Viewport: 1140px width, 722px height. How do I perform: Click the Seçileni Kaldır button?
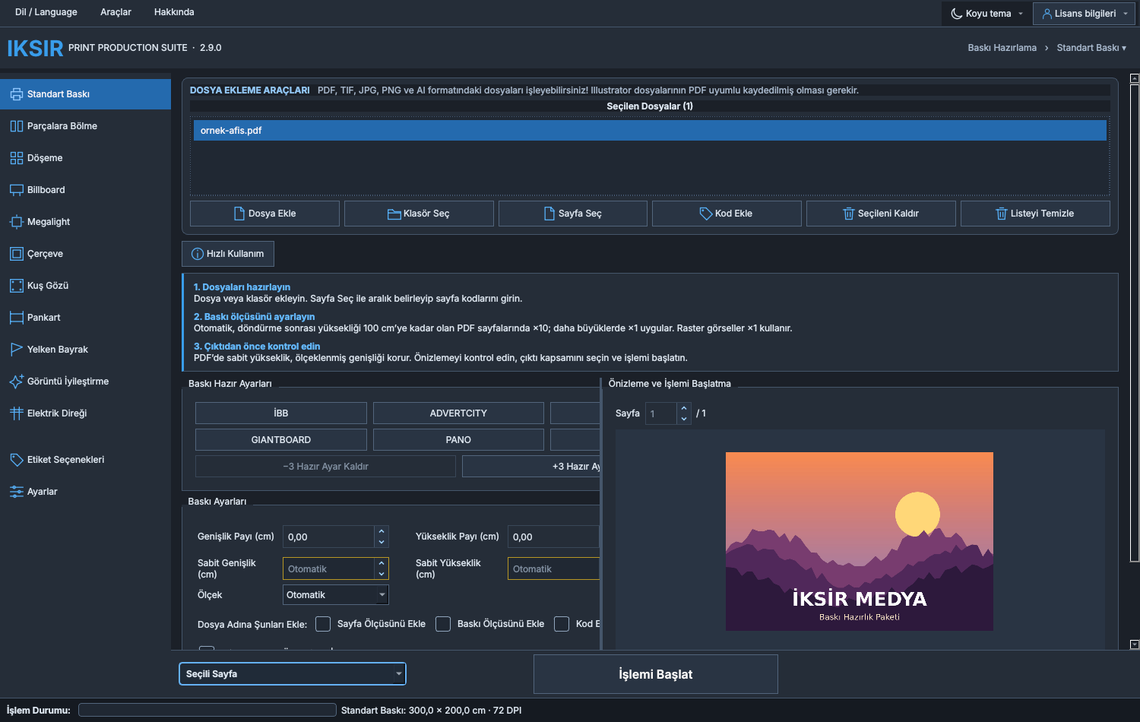click(881, 214)
